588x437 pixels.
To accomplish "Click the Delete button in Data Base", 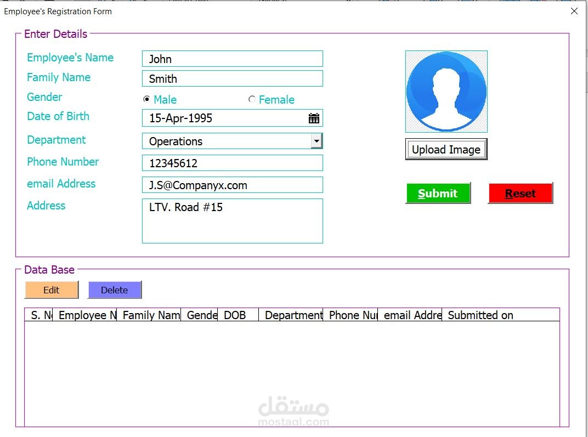I will pyautogui.click(x=115, y=290).
